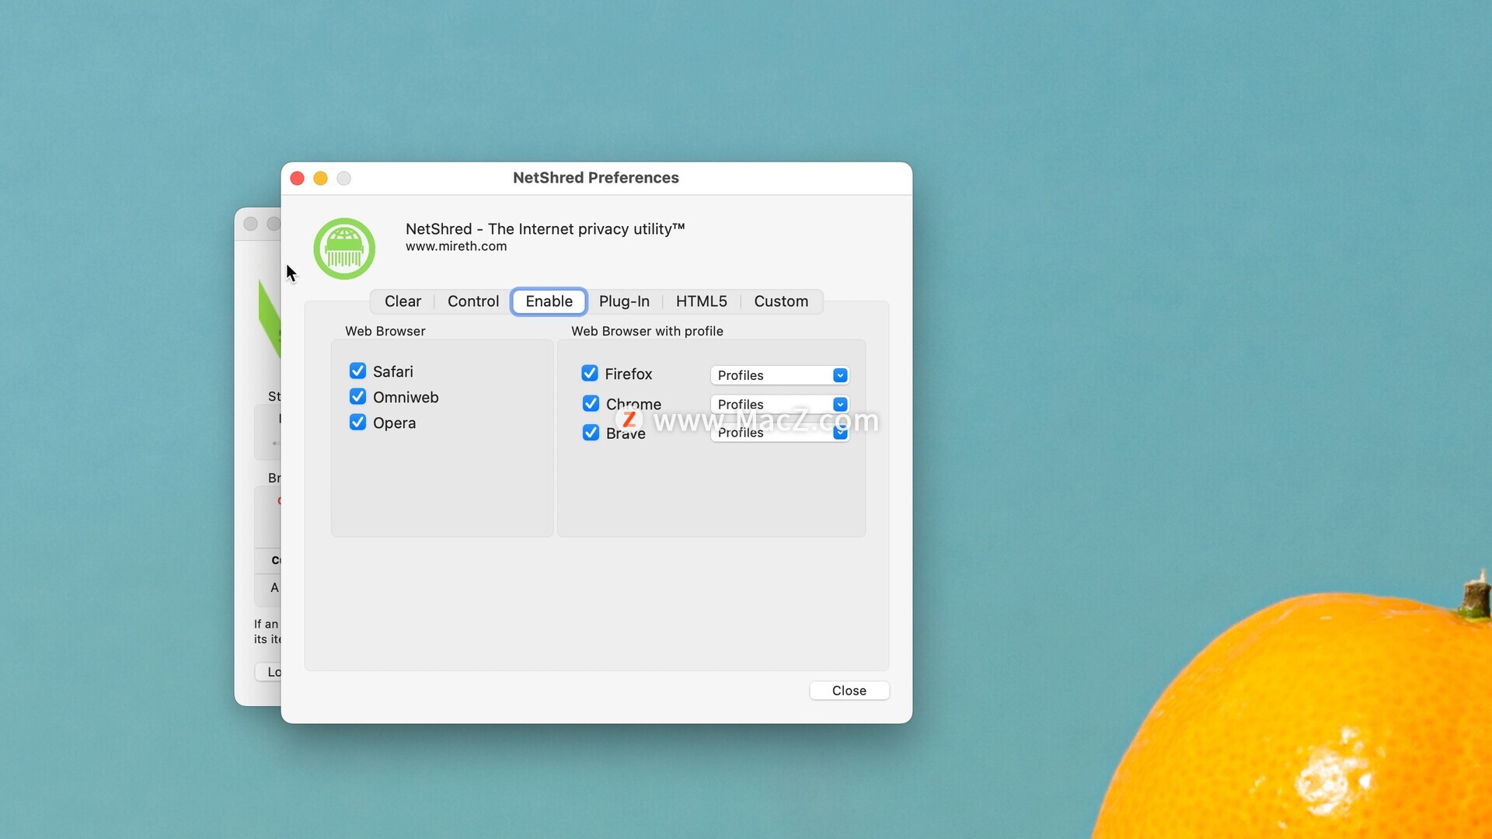Switch to the Clear tab
Viewport: 1492px width, 839px height.
[403, 301]
